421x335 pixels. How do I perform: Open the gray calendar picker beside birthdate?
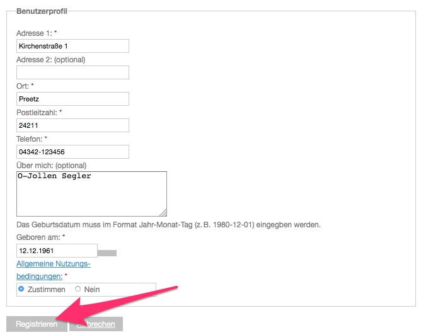(x=107, y=253)
